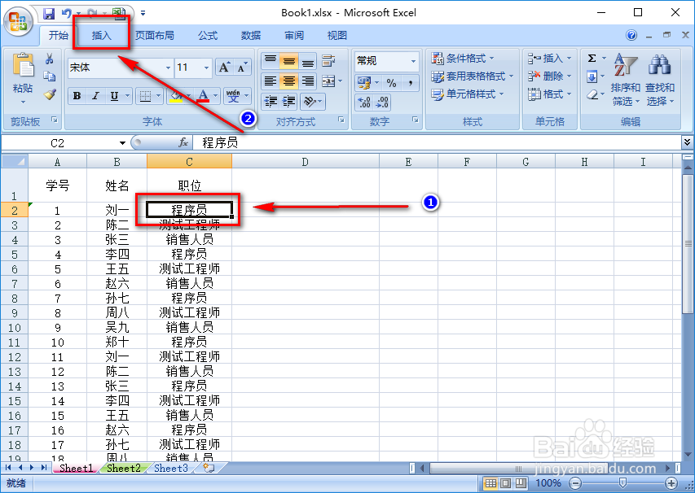This screenshot has width=695, height=493.
Task: Increase indent of cell content
Action: [289, 102]
